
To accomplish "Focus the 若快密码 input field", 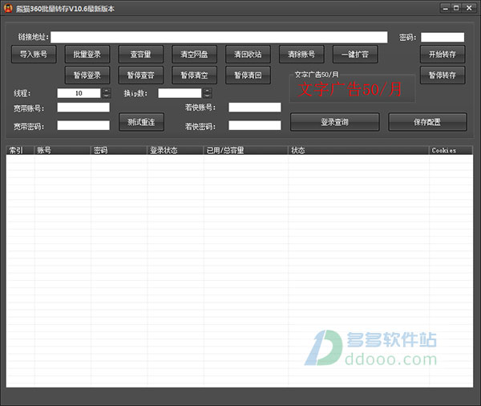I will [x=255, y=125].
